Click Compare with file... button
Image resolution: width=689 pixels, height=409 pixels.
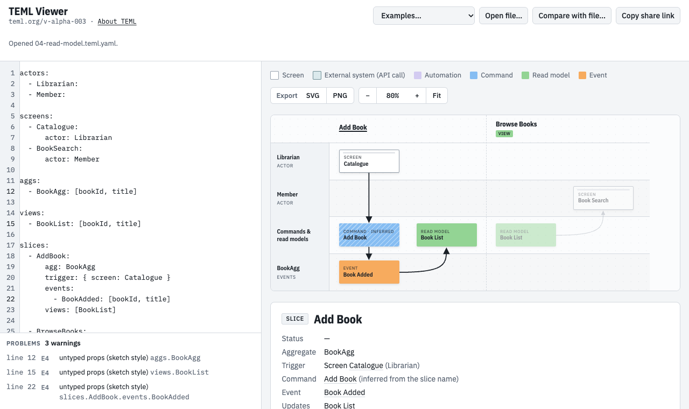click(x=572, y=16)
